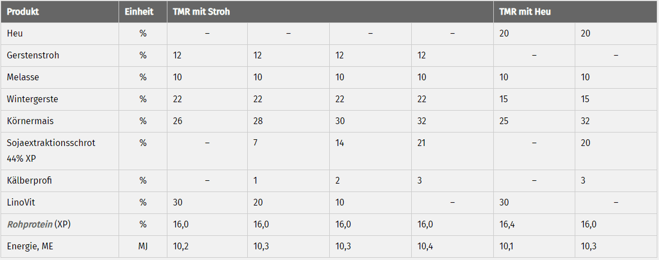The image size is (659, 260).
Task: Click the Körnermais row label
Action: tap(29, 121)
